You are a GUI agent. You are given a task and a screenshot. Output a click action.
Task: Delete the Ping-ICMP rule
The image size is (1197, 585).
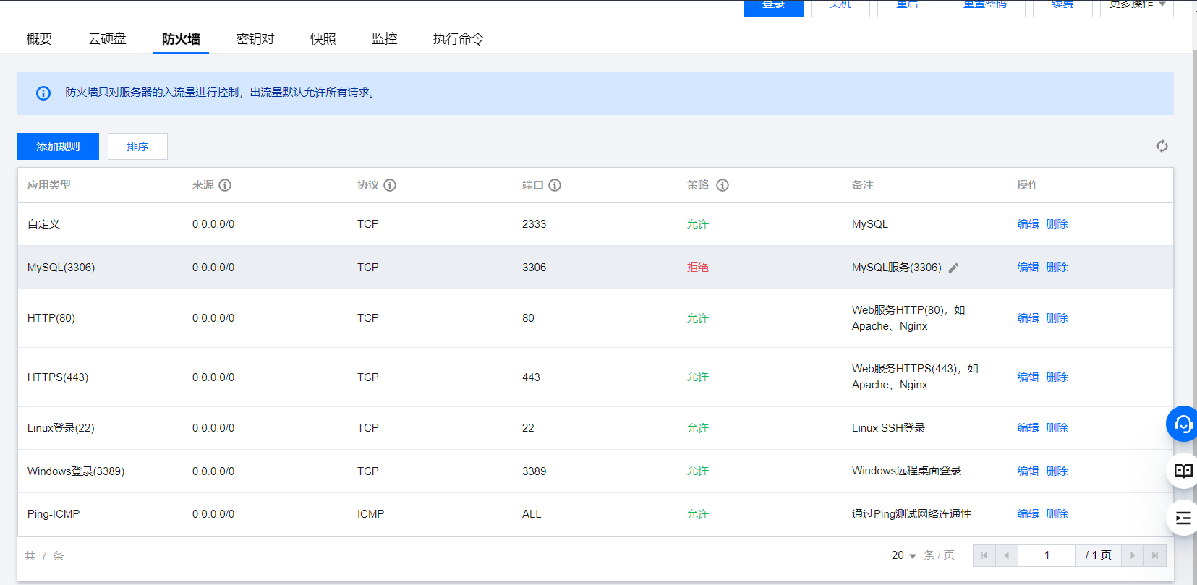click(1057, 514)
